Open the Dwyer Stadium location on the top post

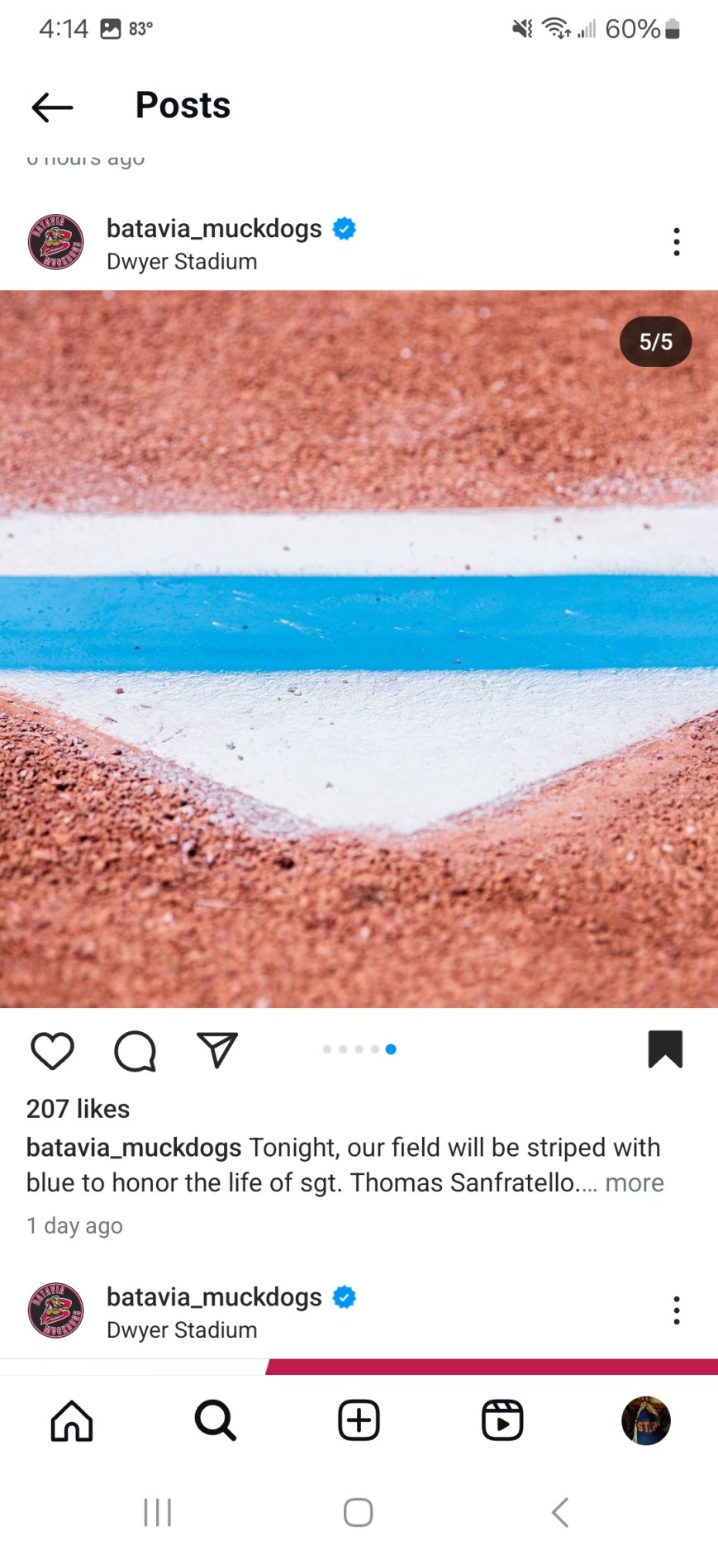182,262
